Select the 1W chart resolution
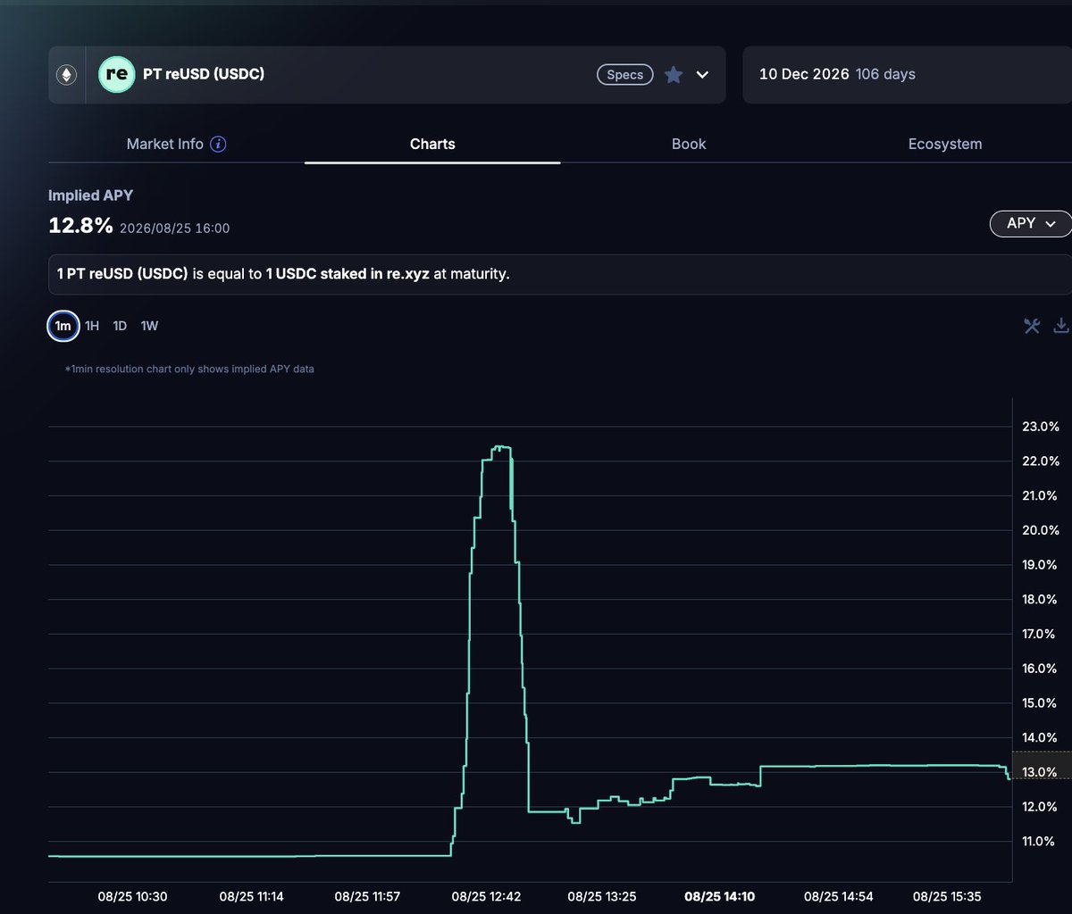 click(x=149, y=326)
